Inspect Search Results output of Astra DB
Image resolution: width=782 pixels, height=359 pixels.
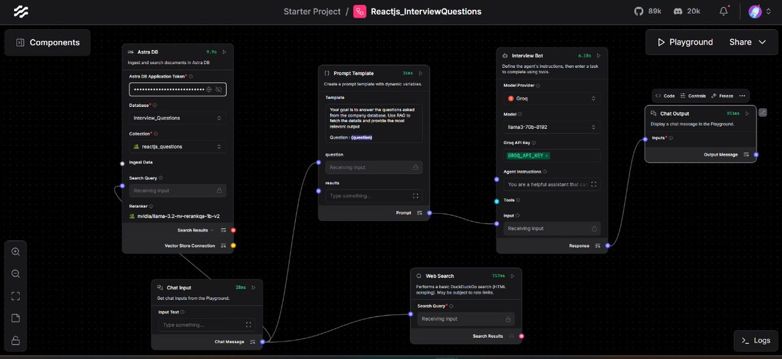click(x=224, y=230)
